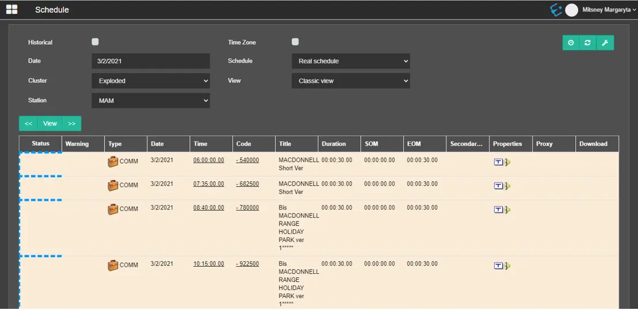The image size is (638, 310).
Task: Click the user avatar circle
Action: coord(571,10)
